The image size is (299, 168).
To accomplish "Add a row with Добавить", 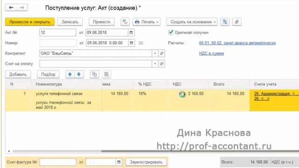I will click(x=18, y=74).
